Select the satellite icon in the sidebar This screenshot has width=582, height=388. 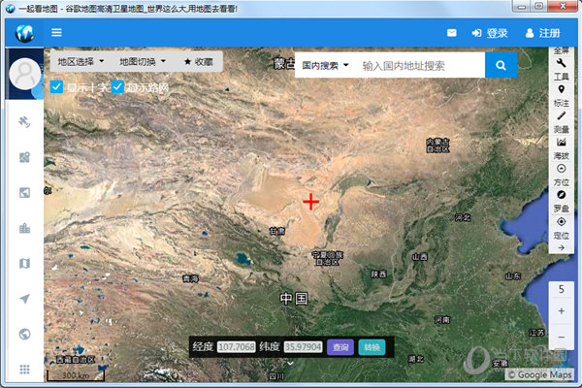(x=24, y=122)
